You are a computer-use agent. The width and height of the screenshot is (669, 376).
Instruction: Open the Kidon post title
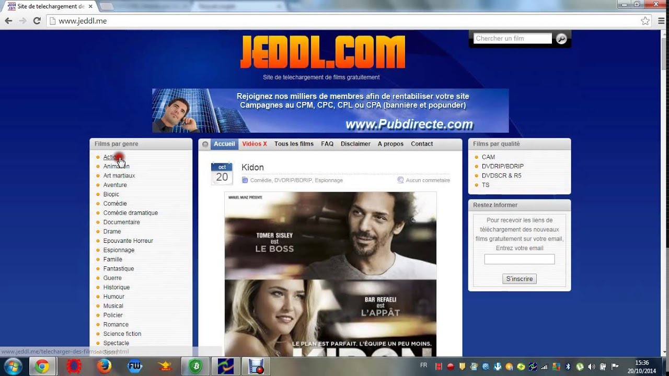point(252,168)
